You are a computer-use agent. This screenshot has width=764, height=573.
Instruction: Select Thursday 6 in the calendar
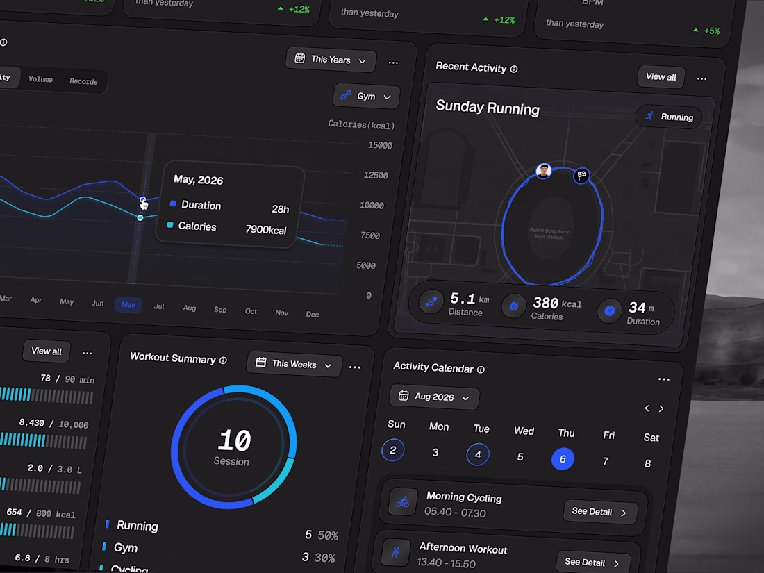(563, 459)
